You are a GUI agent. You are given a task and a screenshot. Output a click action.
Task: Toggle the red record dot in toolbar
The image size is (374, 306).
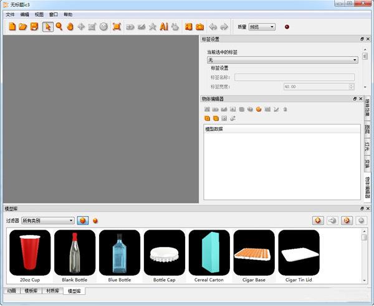coord(287,27)
